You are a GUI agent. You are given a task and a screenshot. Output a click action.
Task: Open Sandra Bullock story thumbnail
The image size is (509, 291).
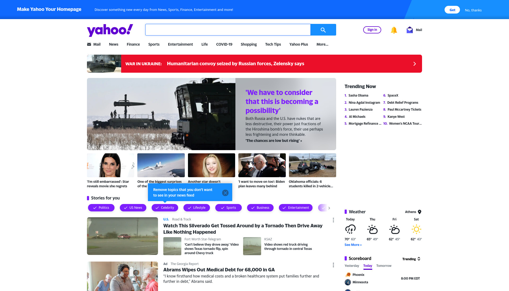[111, 165]
